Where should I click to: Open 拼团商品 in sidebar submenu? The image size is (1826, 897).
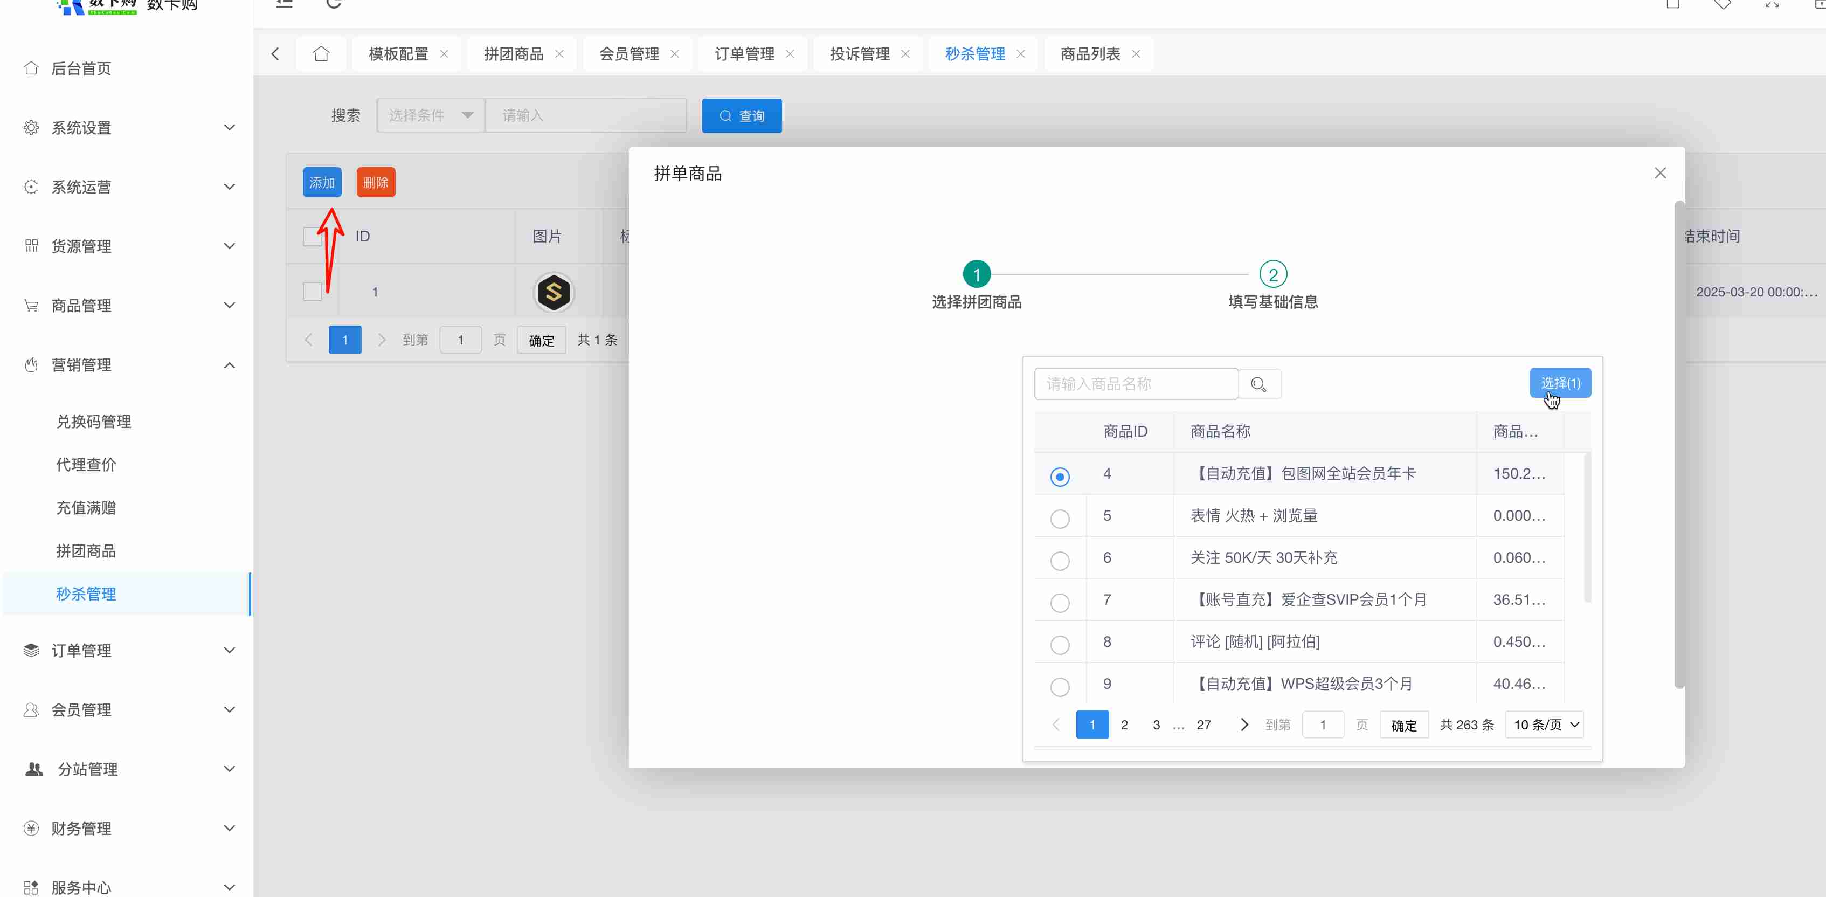pyautogui.click(x=86, y=551)
